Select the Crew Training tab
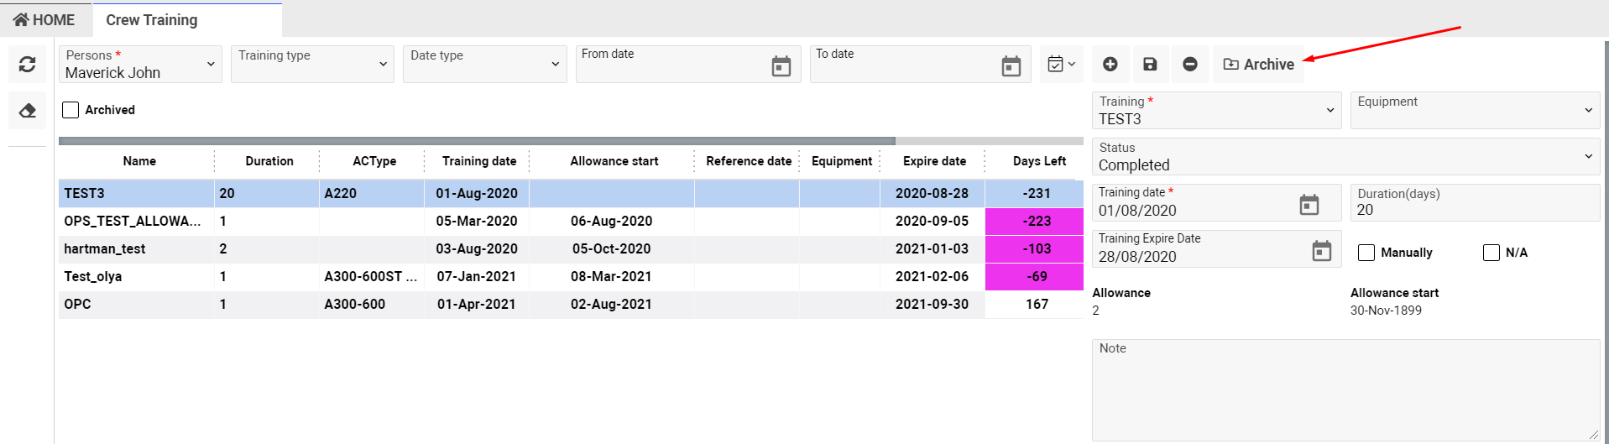This screenshot has height=444, width=1609. coord(152,19)
